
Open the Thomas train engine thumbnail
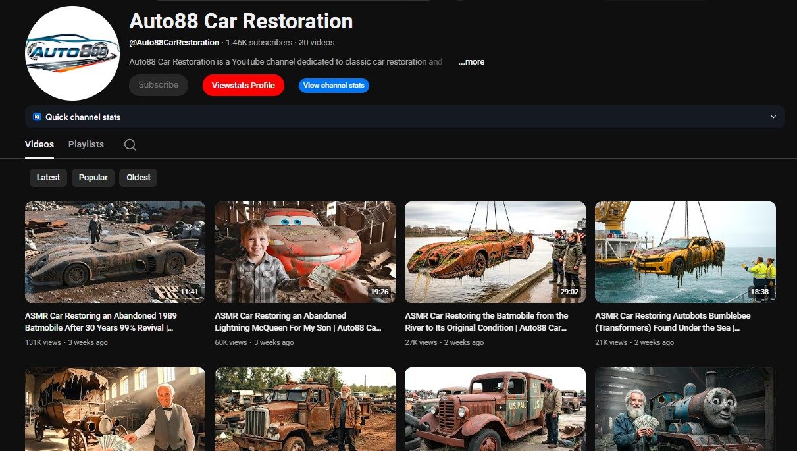pos(685,410)
